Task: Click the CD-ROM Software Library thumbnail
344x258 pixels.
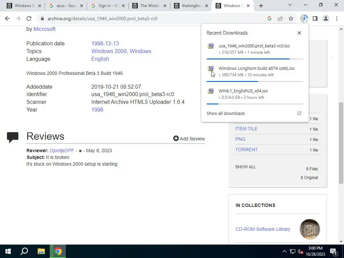Action: pyautogui.click(x=310, y=229)
